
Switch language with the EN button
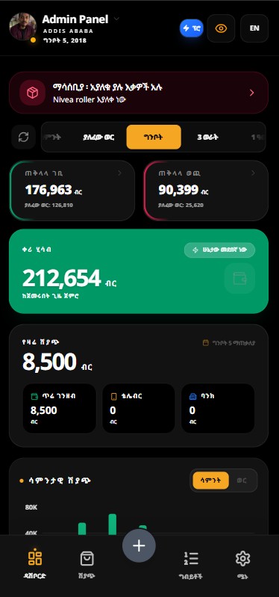point(254,28)
